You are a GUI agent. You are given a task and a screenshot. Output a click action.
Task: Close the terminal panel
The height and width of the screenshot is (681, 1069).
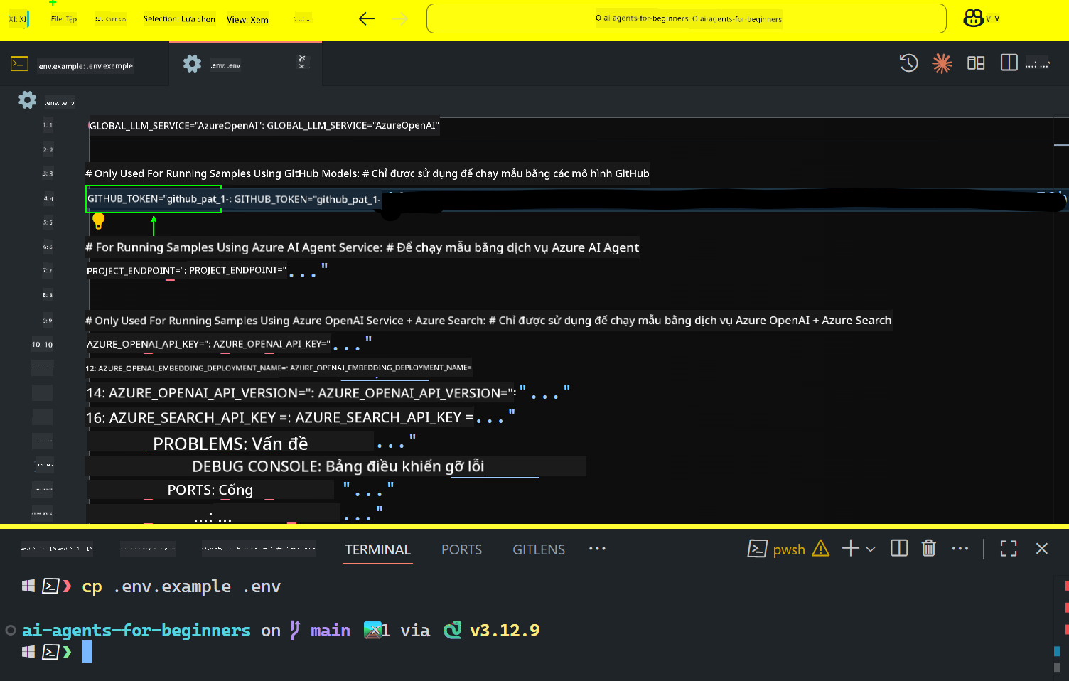pyautogui.click(x=1042, y=549)
